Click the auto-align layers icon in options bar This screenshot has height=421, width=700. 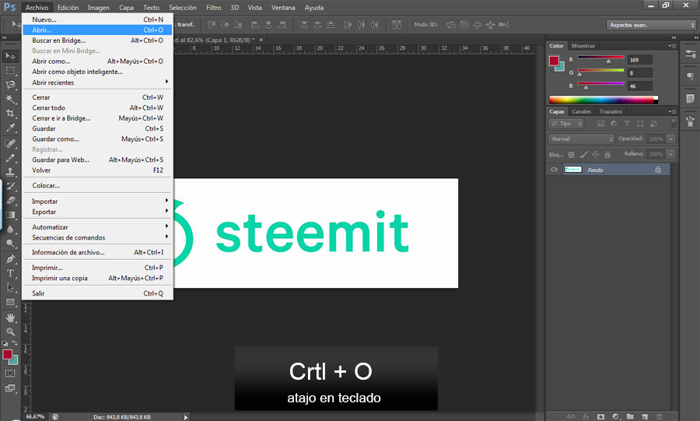point(397,25)
